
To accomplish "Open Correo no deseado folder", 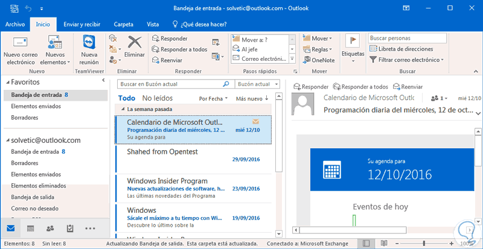I will click(x=35, y=209).
